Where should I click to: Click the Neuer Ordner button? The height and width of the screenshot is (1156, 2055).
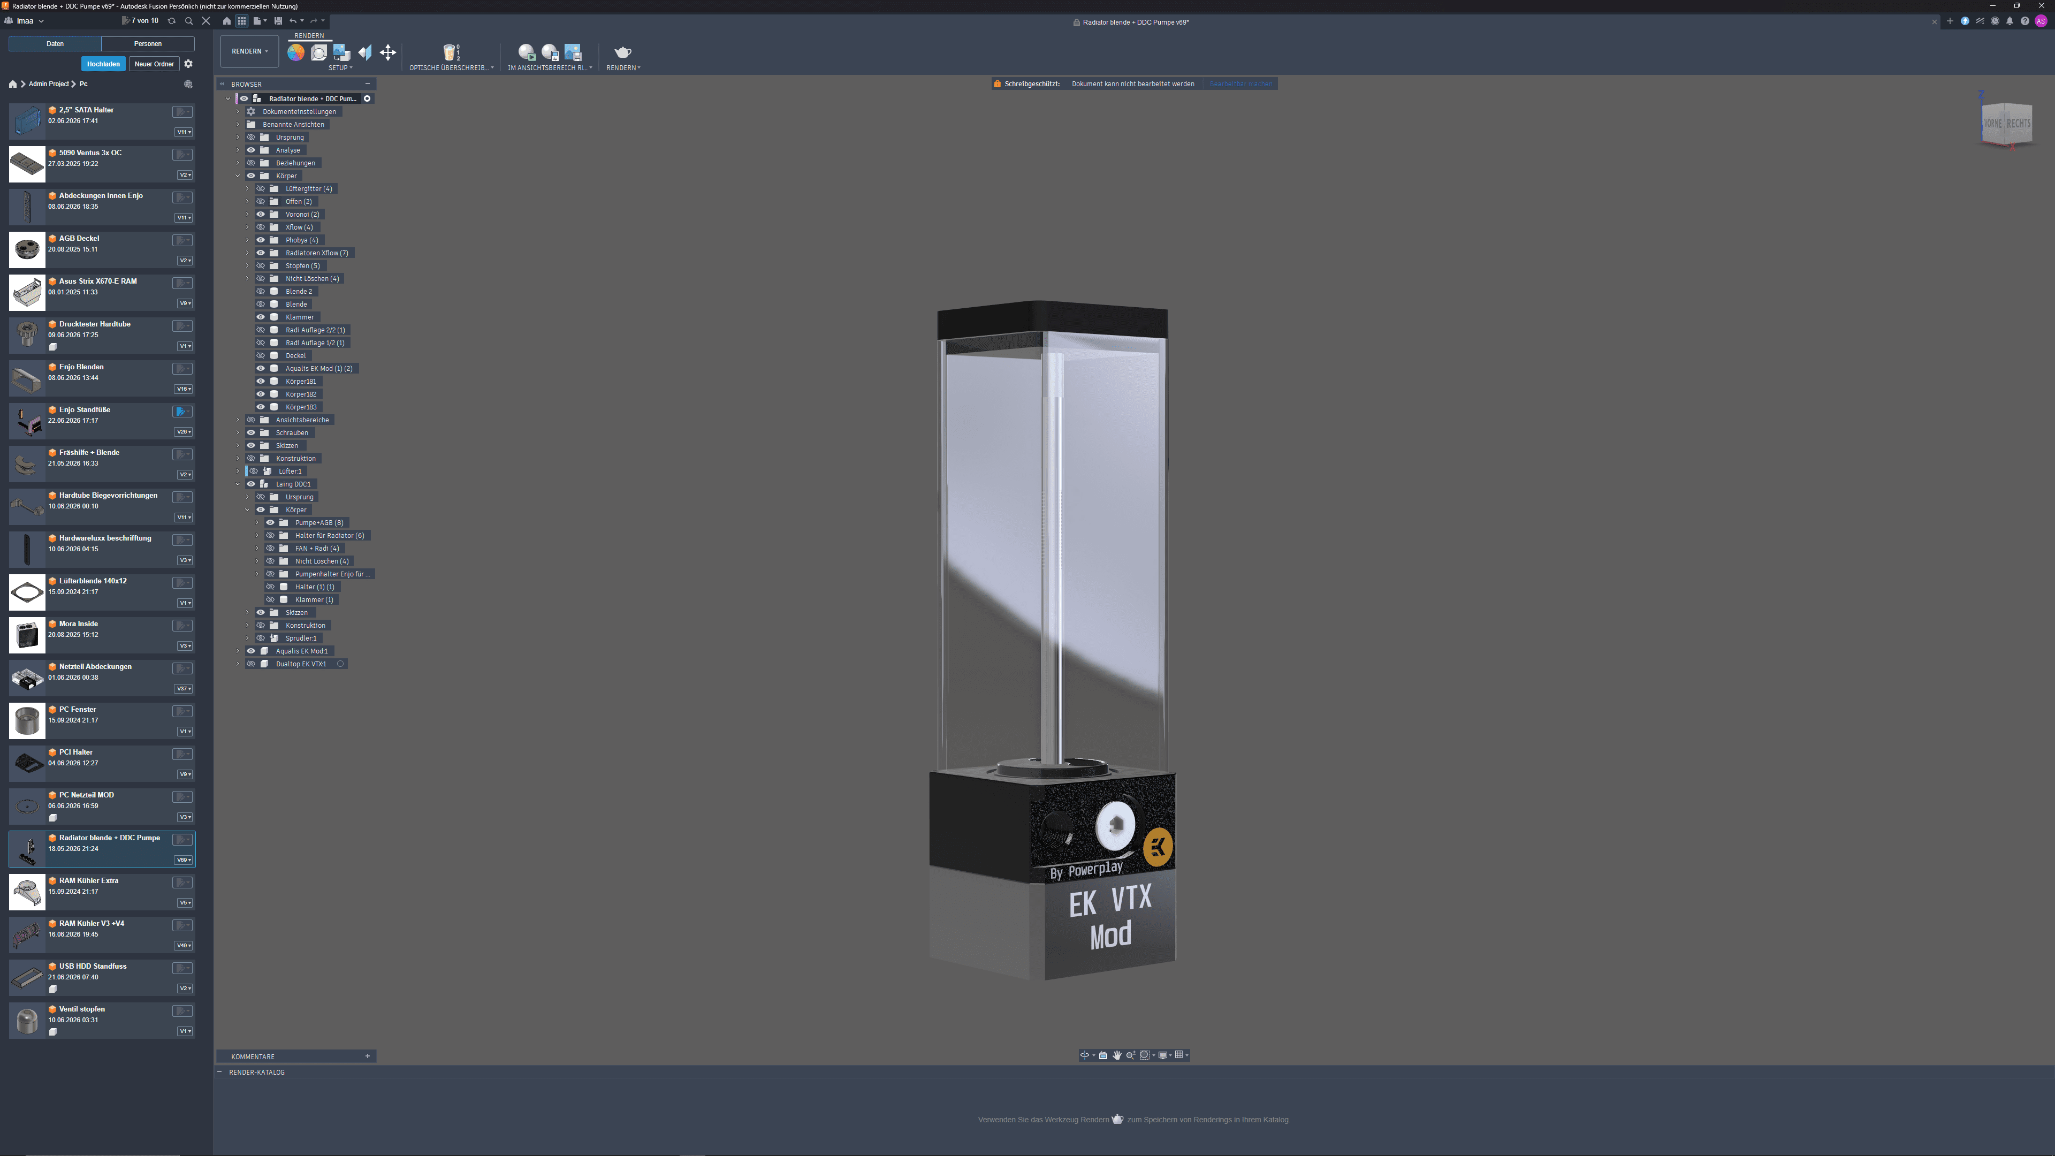pos(154,64)
